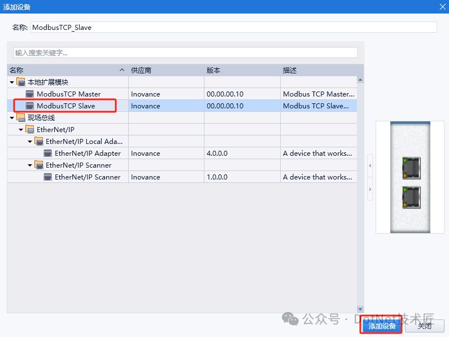Screen dimensions: 449x337
Task: Click description in the EtherNet/IP Scanner row
Action: pos(317,177)
